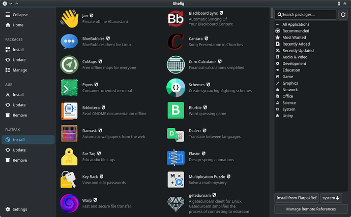351x217 pixels.
Task: Open Flatpak Update section
Action: 28,150
